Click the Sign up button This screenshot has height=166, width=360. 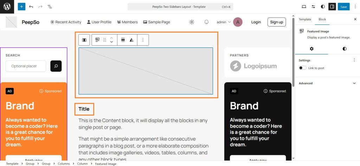tap(276, 22)
